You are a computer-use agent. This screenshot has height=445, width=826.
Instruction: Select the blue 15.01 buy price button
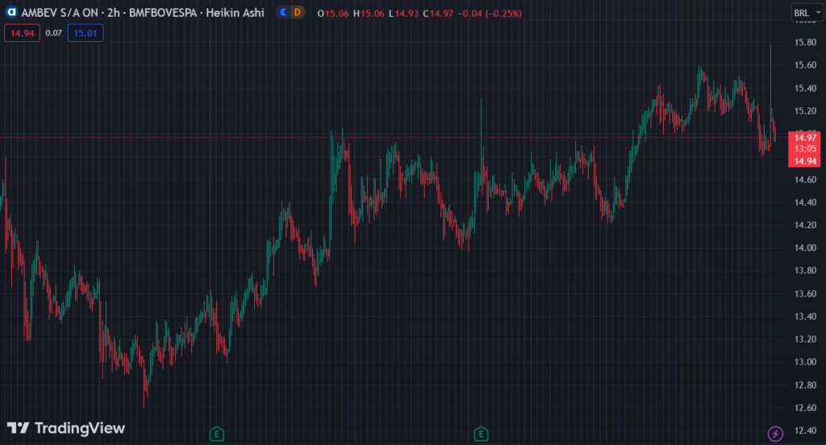pos(86,33)
